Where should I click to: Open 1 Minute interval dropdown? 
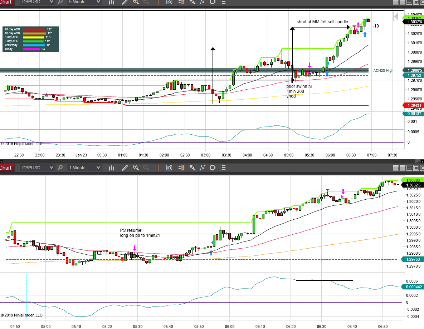tap(84, 168)
